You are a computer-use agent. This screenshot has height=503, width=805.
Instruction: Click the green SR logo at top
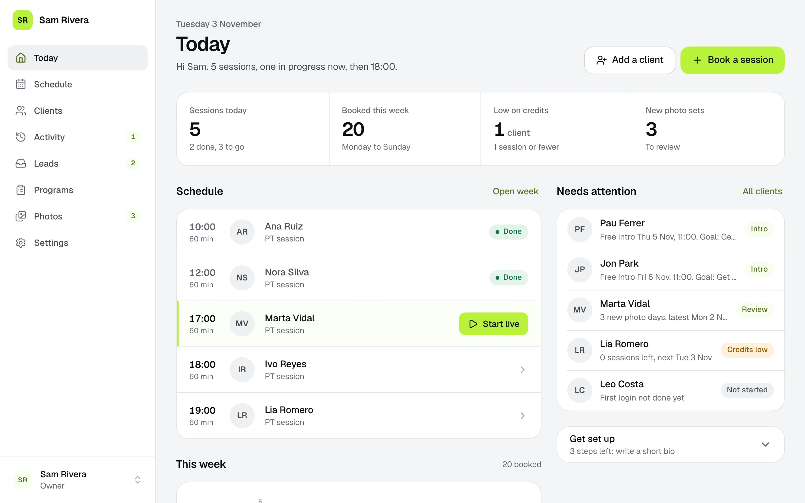point(23,20)
